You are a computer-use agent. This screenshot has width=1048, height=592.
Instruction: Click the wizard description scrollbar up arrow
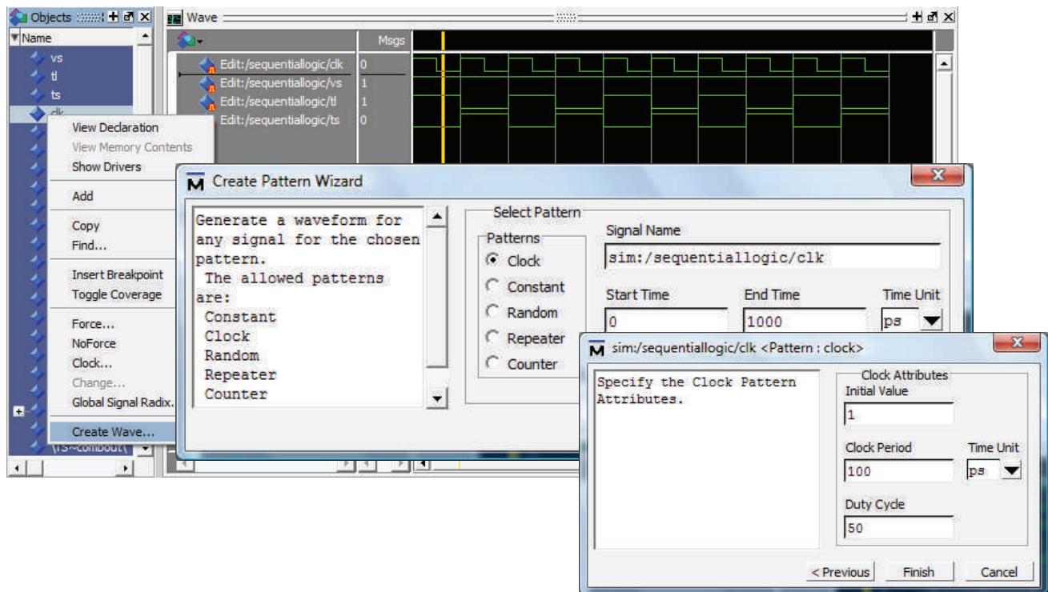pos(437,218)
